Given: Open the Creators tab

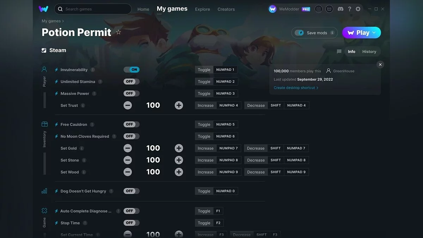Looking at the screenshot, I should 226,9.
